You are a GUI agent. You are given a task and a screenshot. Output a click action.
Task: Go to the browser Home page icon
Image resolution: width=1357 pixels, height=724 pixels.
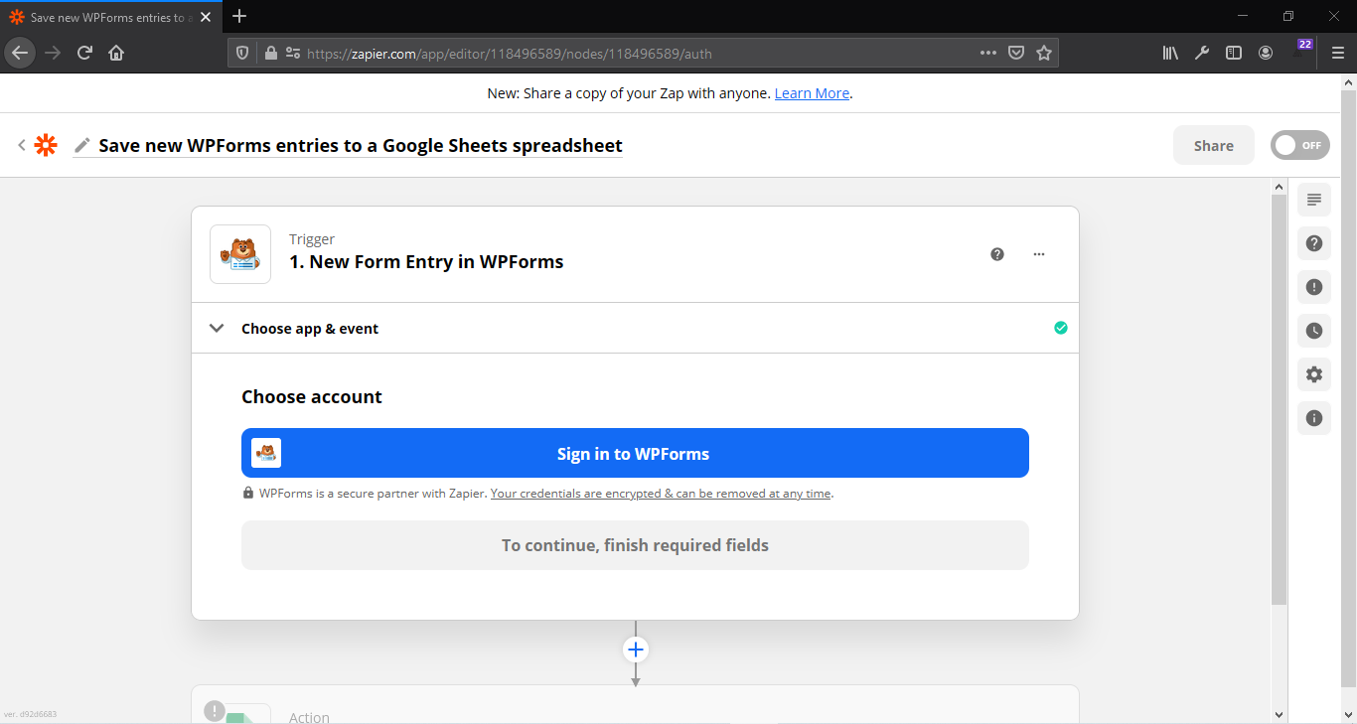pyautogui.click(x=116, y=53)
